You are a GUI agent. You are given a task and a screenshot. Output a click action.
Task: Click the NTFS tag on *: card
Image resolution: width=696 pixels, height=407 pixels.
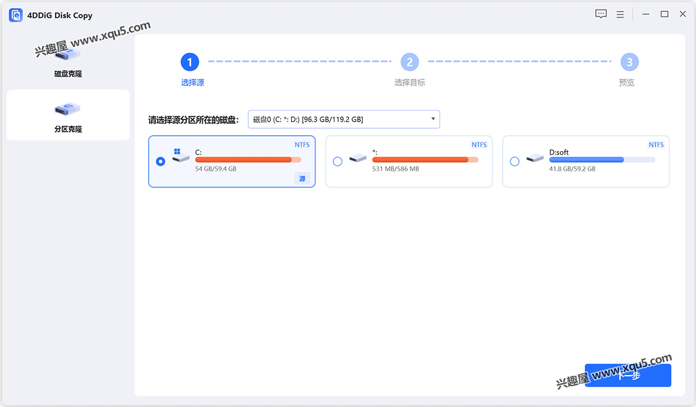point(479,144)
